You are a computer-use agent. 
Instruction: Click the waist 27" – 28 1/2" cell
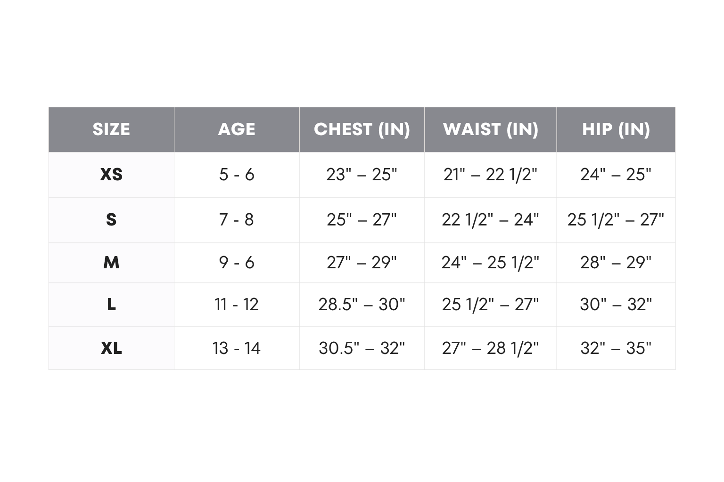click(x=491, y=348)
